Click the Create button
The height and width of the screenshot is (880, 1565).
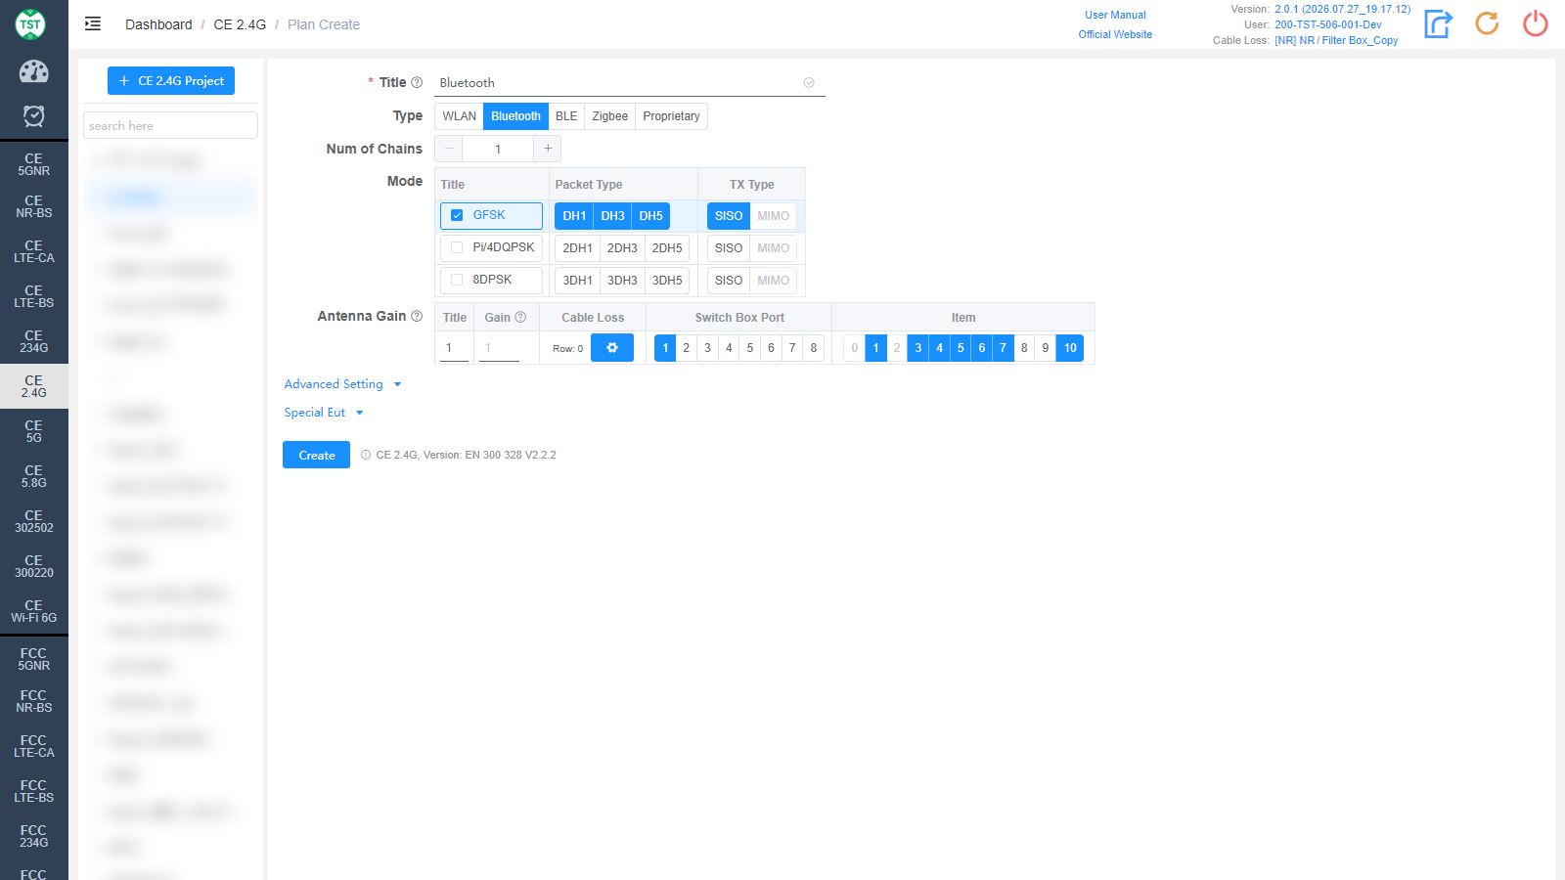coord(316,455)
